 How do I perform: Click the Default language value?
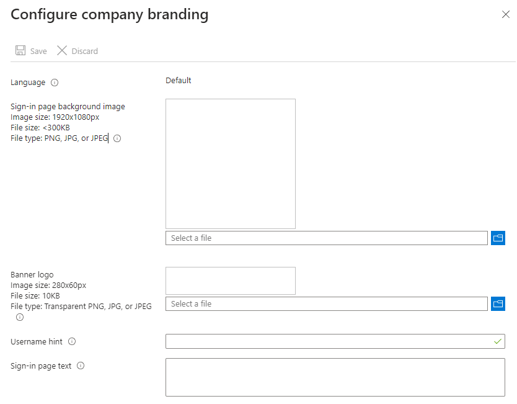tap(179, 81)
